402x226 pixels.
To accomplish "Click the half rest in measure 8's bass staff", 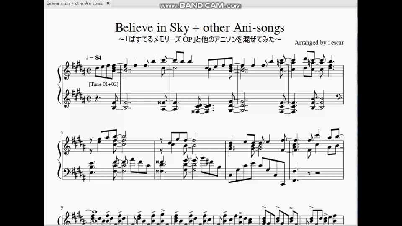I will pyautogui.click(x=317, y=173).
